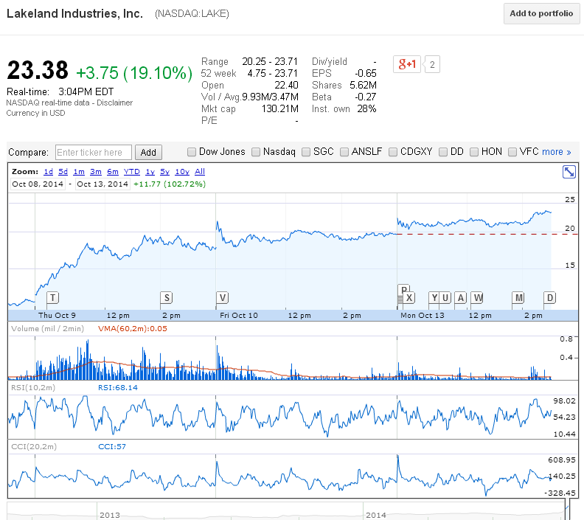584x520 pixels.
Task: Tick the DD comparison checkbox
Action: (443, 152)
